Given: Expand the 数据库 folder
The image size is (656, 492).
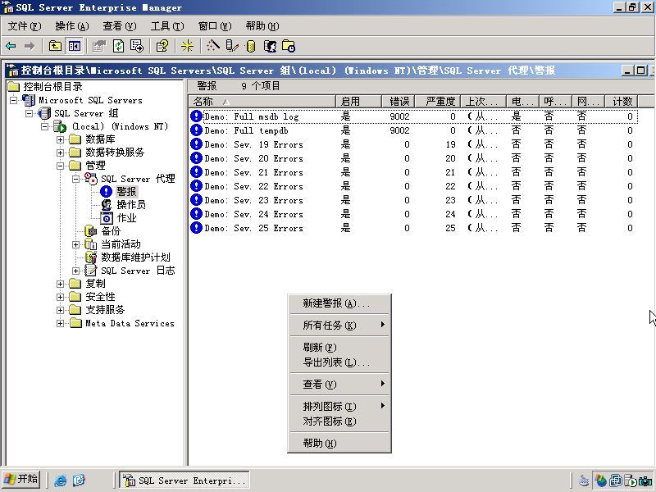Looking at the screenshot, I should [60, 139].
